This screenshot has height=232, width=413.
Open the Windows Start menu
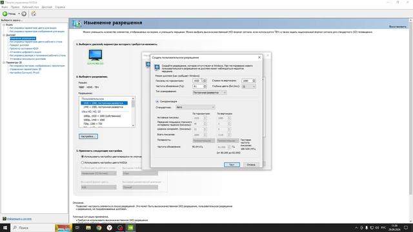pos(5,227)
